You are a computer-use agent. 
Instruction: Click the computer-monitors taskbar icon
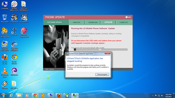point(51,95)
